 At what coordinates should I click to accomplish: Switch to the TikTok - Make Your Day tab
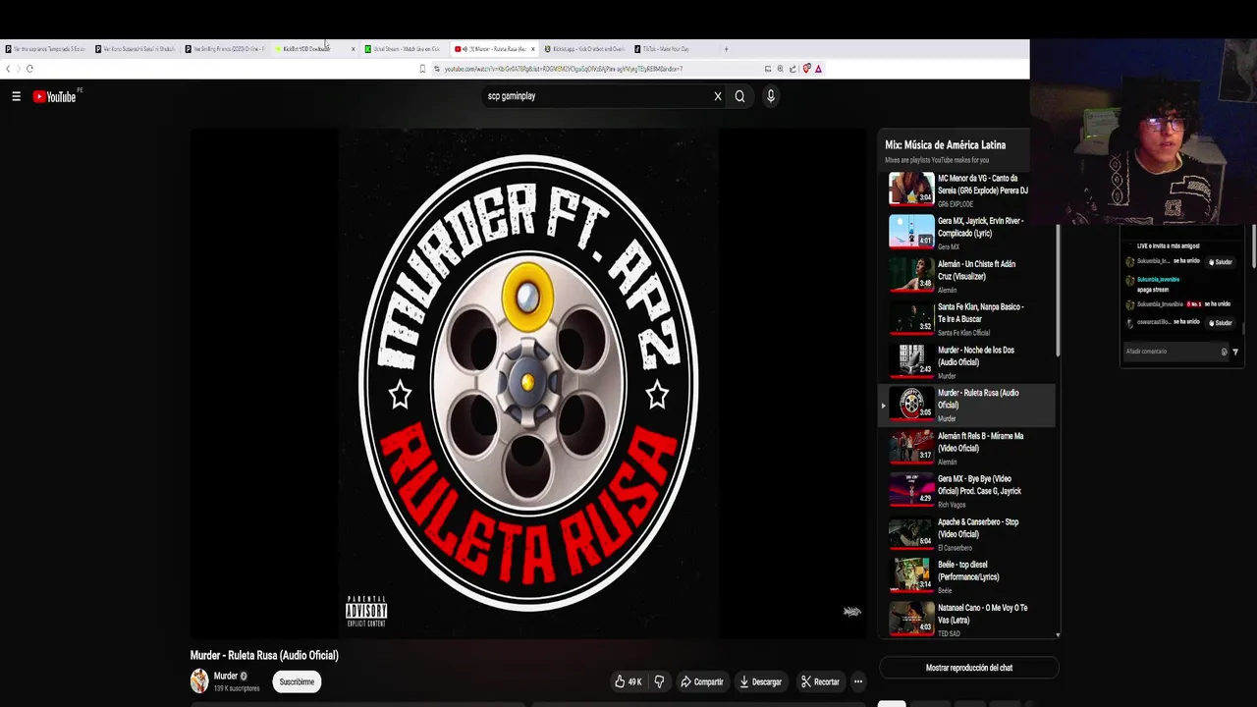[x=666, y=49]
